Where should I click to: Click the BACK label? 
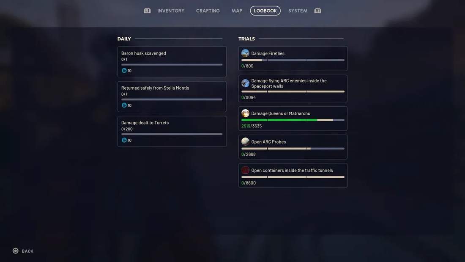[27, 251]
